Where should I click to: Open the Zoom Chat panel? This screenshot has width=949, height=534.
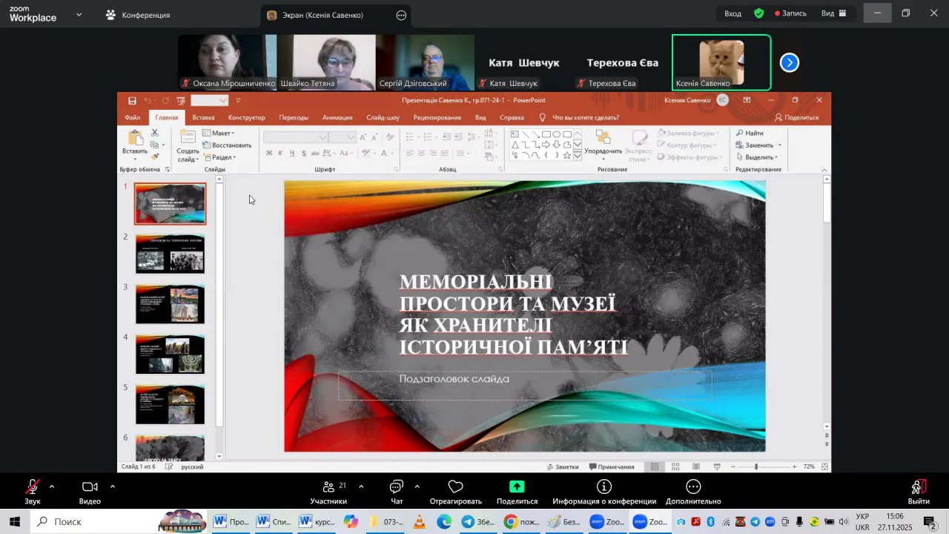(397, 487)
